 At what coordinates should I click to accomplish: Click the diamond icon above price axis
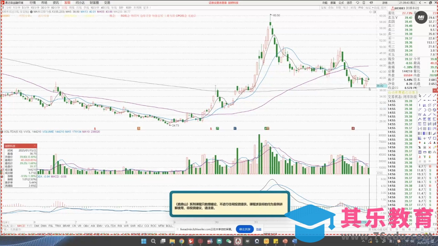(370, 12)
